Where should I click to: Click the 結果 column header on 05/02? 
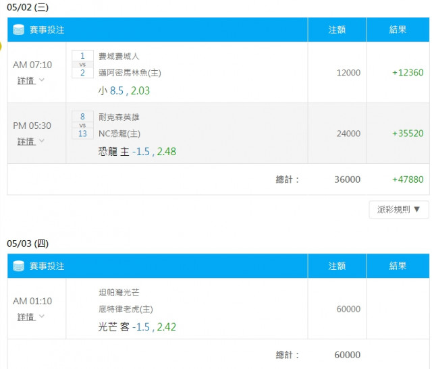398,30
